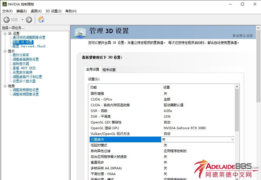Open back button history dropdown arrow
261x180 pixels.
(22, 20)
